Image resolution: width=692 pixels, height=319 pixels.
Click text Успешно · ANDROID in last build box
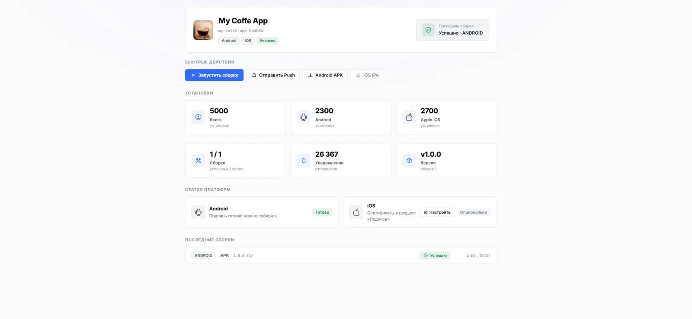coord(461,33)
